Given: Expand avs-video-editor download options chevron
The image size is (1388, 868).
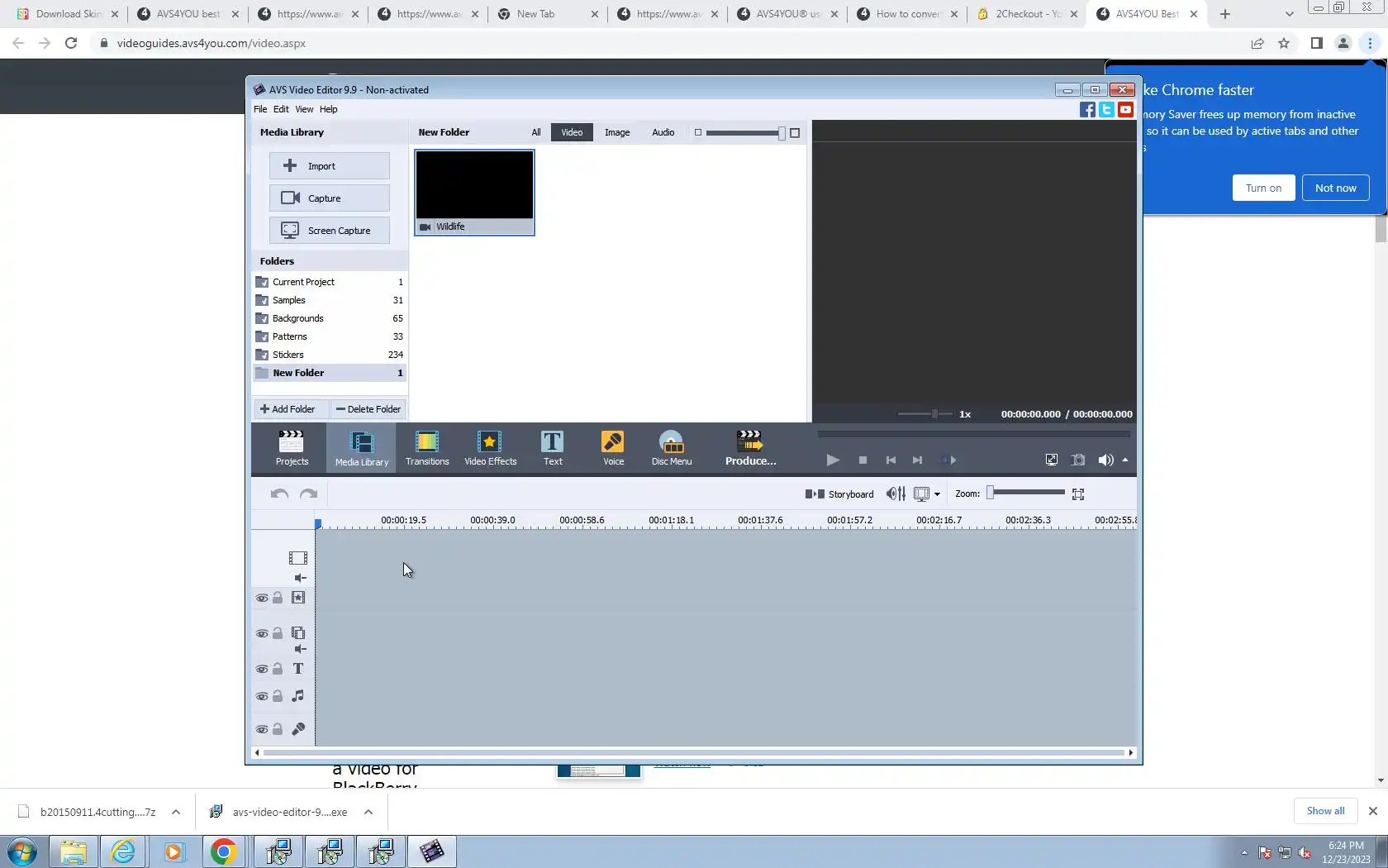Looking at the screenshot, I should [x=368, y=812].
